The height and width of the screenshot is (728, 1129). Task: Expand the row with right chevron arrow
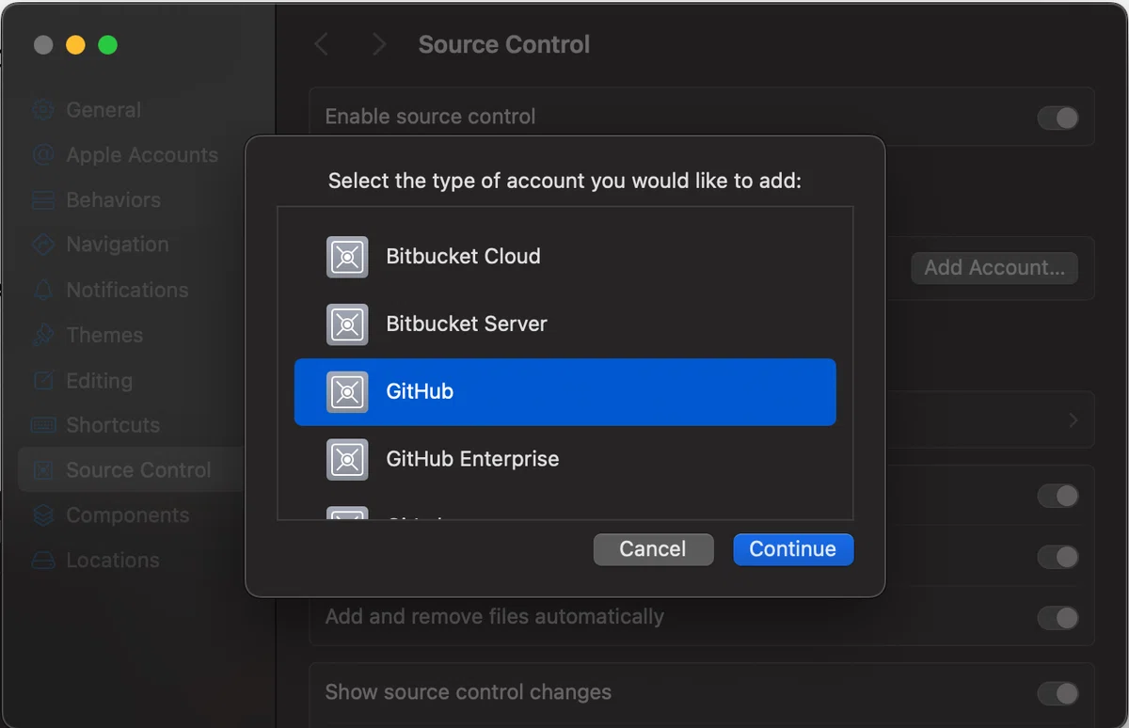tap(1073, 420)
